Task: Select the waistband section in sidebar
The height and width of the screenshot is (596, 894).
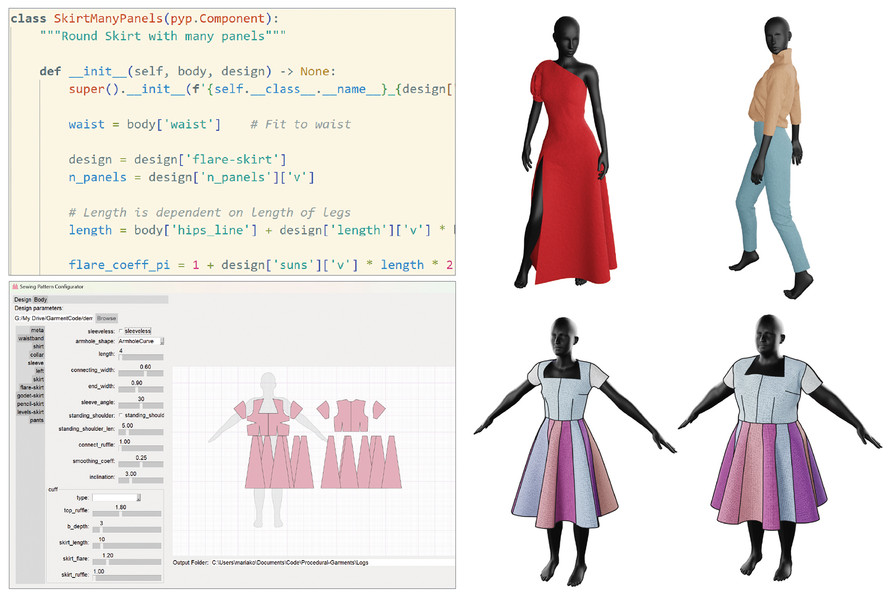Action: click(x=31, y=339)
